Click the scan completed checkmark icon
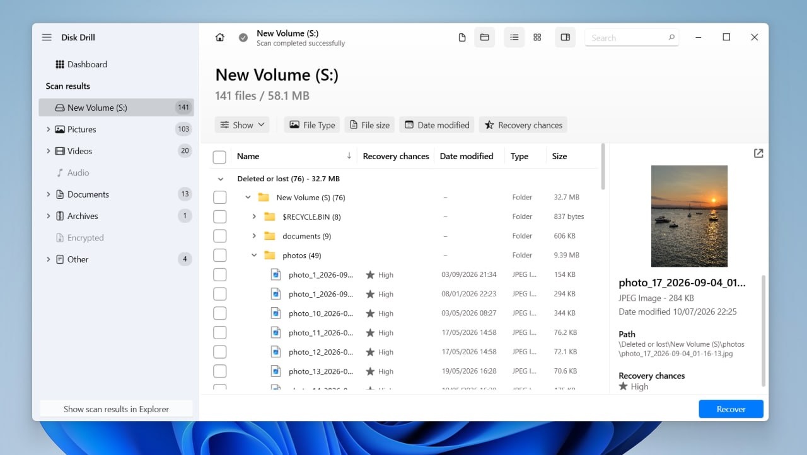807x455 pixels. click(243, 38)
